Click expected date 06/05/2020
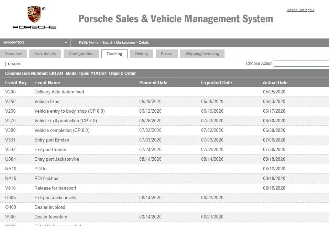The height and width of the screenshot is (226, 329). (212, 101)
